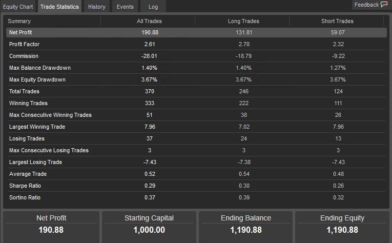
Task: Click Long Trades max consecutive wins 38
Action: point(244,115)
